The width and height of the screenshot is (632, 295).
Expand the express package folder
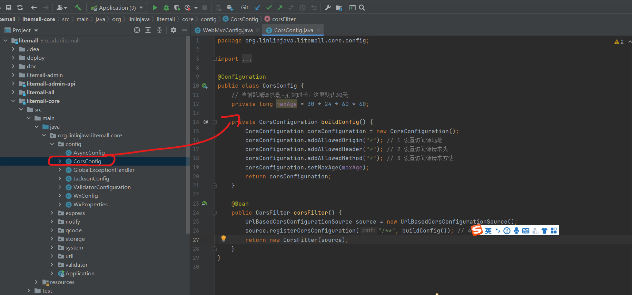coord(52,213)
